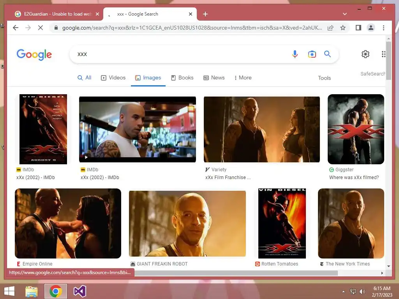
Task: Click the horizontal scrollbar right arrow
Action: [382, 273]
